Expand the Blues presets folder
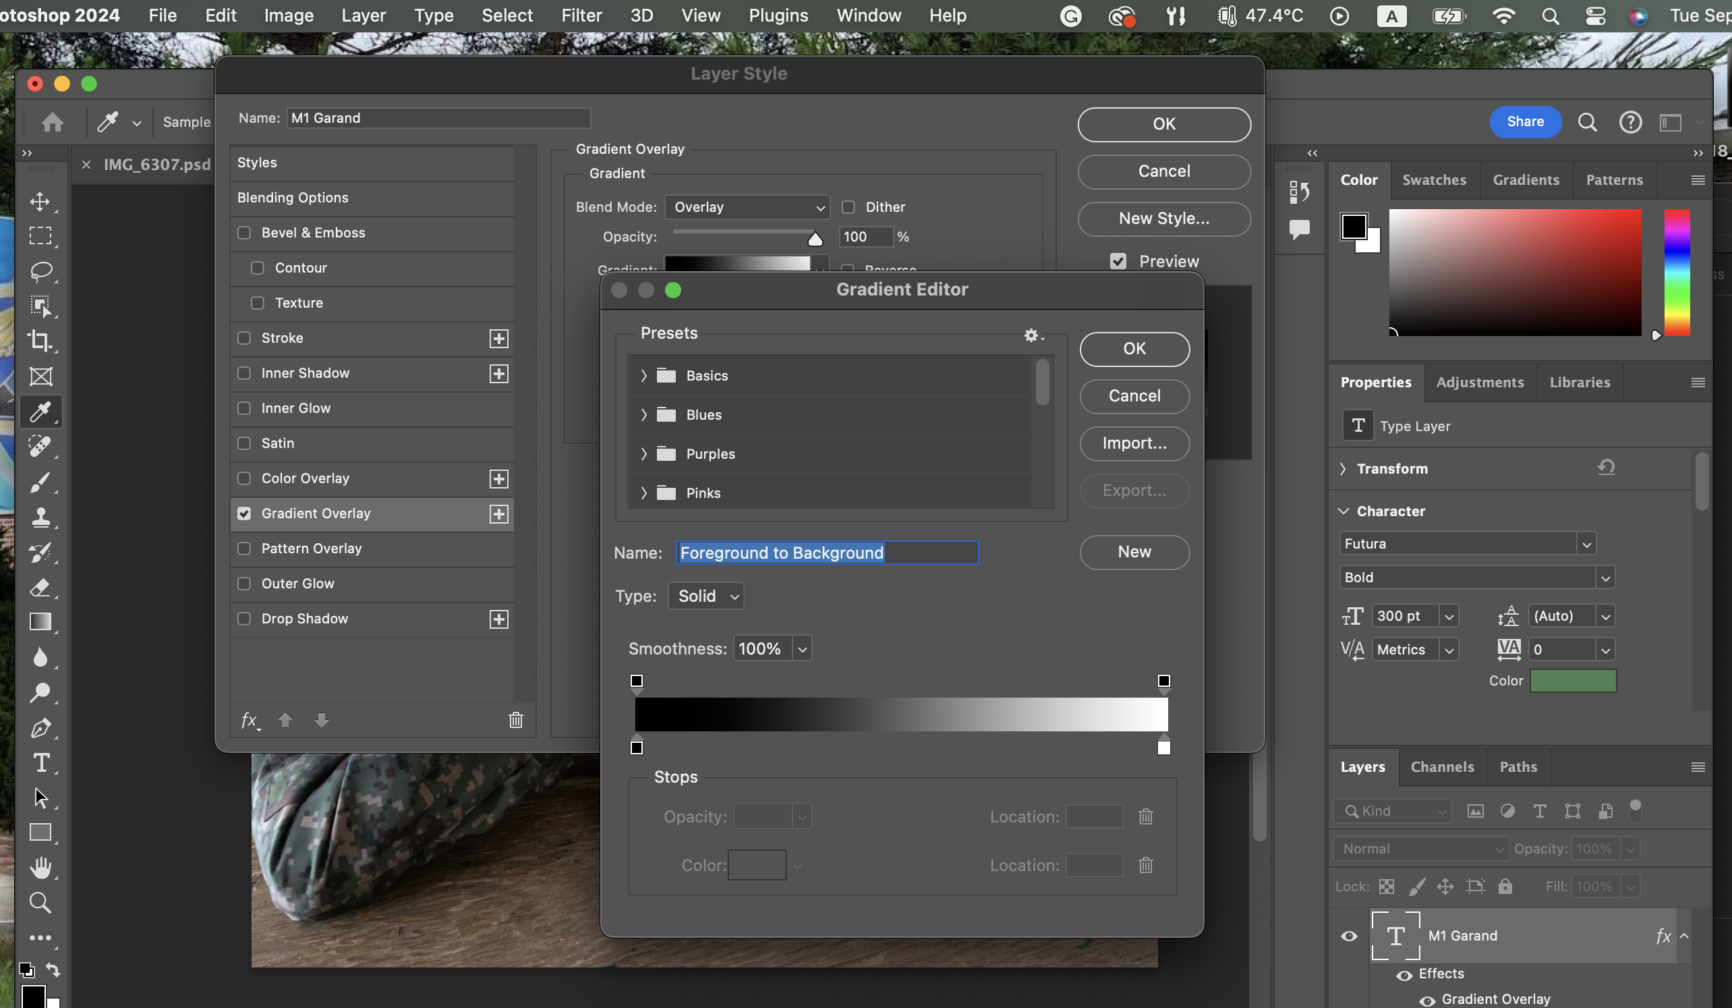The image size is (1732, 1008). pos(643,415)
